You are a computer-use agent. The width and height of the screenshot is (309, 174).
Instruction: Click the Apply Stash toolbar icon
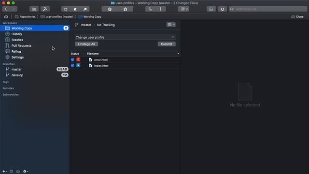pos(126,9)
